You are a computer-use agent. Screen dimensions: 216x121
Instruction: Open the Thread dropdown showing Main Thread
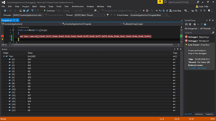click(x=90, y=15)
